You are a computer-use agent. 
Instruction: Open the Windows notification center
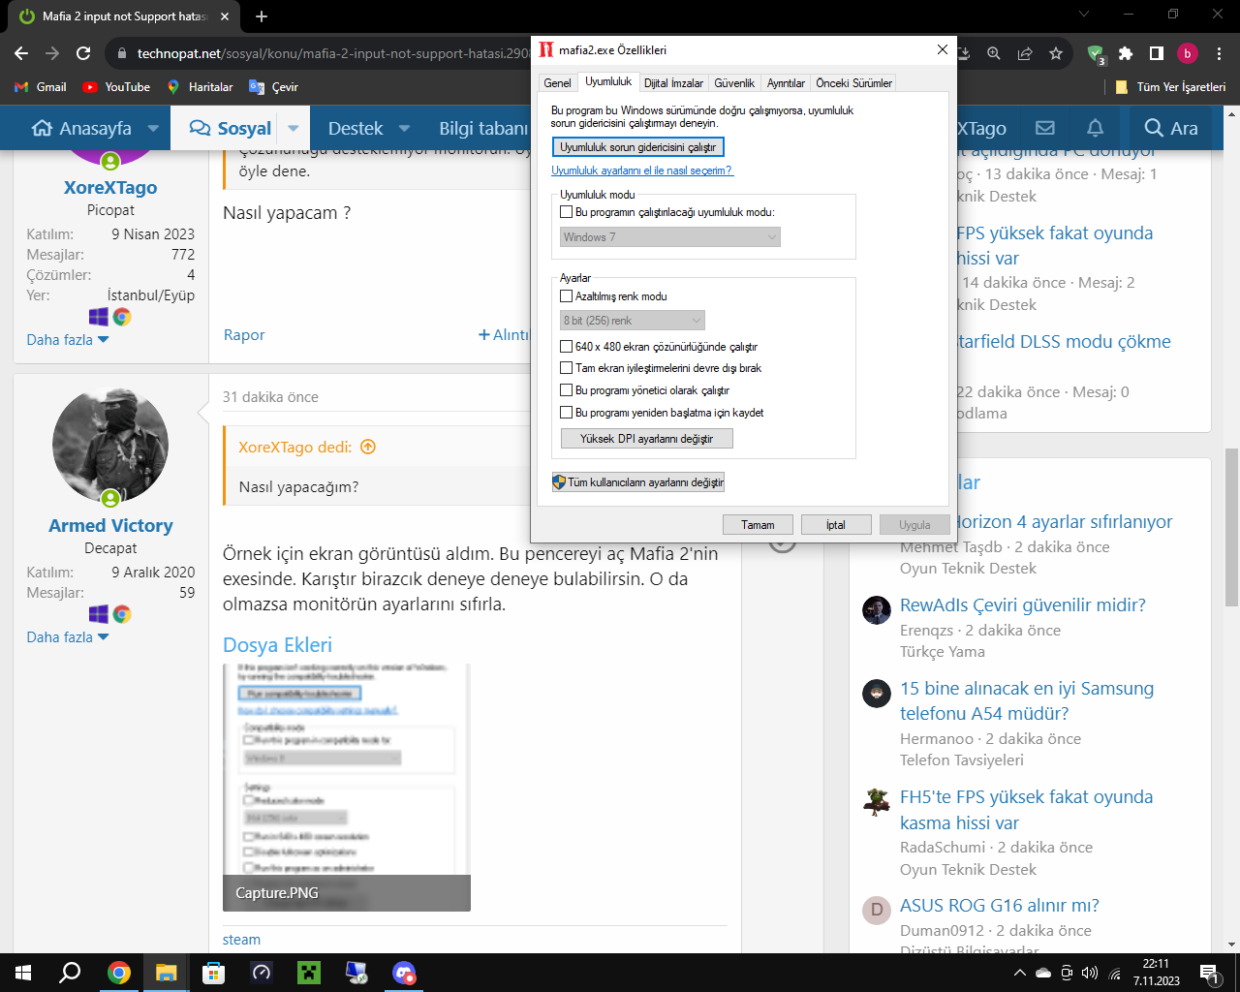click(x=1208, y=973)
